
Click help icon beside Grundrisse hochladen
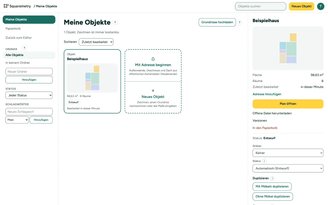pyautogui.click(x=240, y=22)
